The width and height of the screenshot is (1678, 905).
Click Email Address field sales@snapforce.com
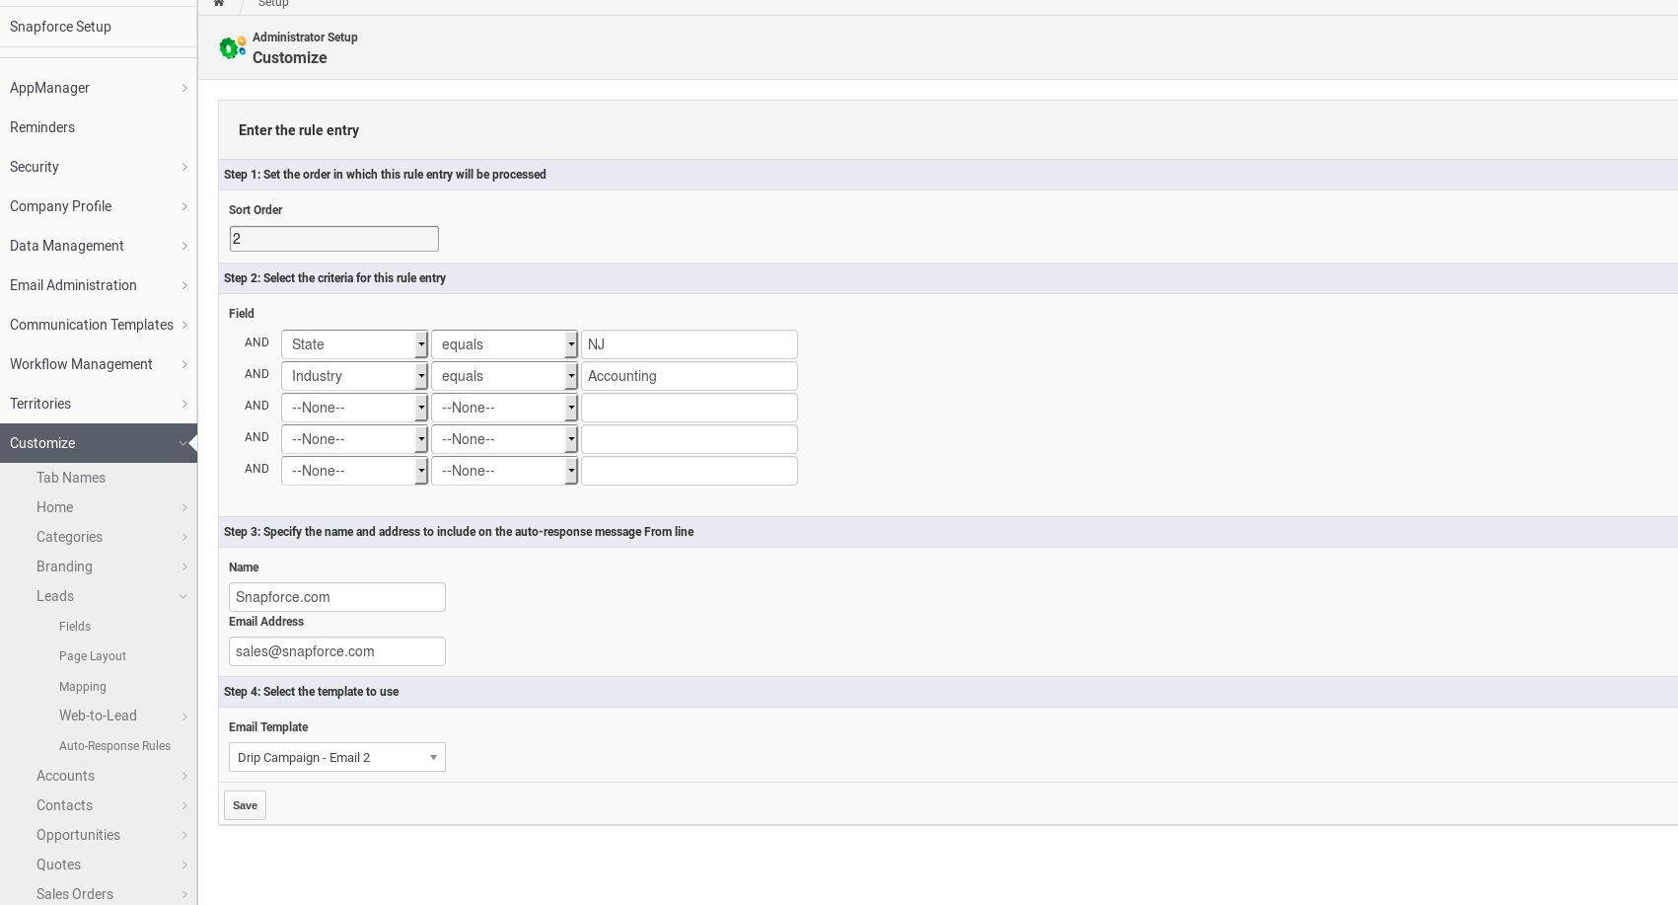tap(337, 651)
